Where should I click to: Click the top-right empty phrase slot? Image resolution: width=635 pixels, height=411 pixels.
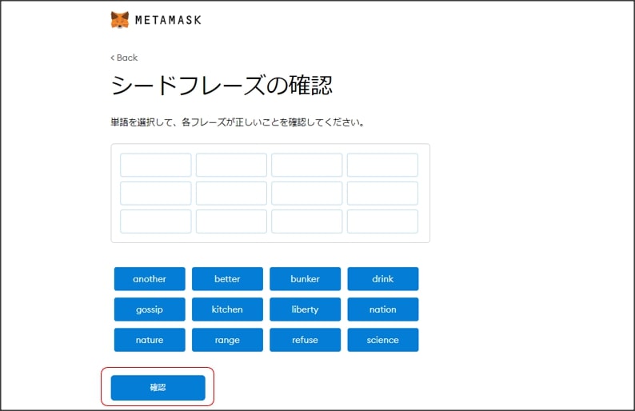click(x=382, y=165)
